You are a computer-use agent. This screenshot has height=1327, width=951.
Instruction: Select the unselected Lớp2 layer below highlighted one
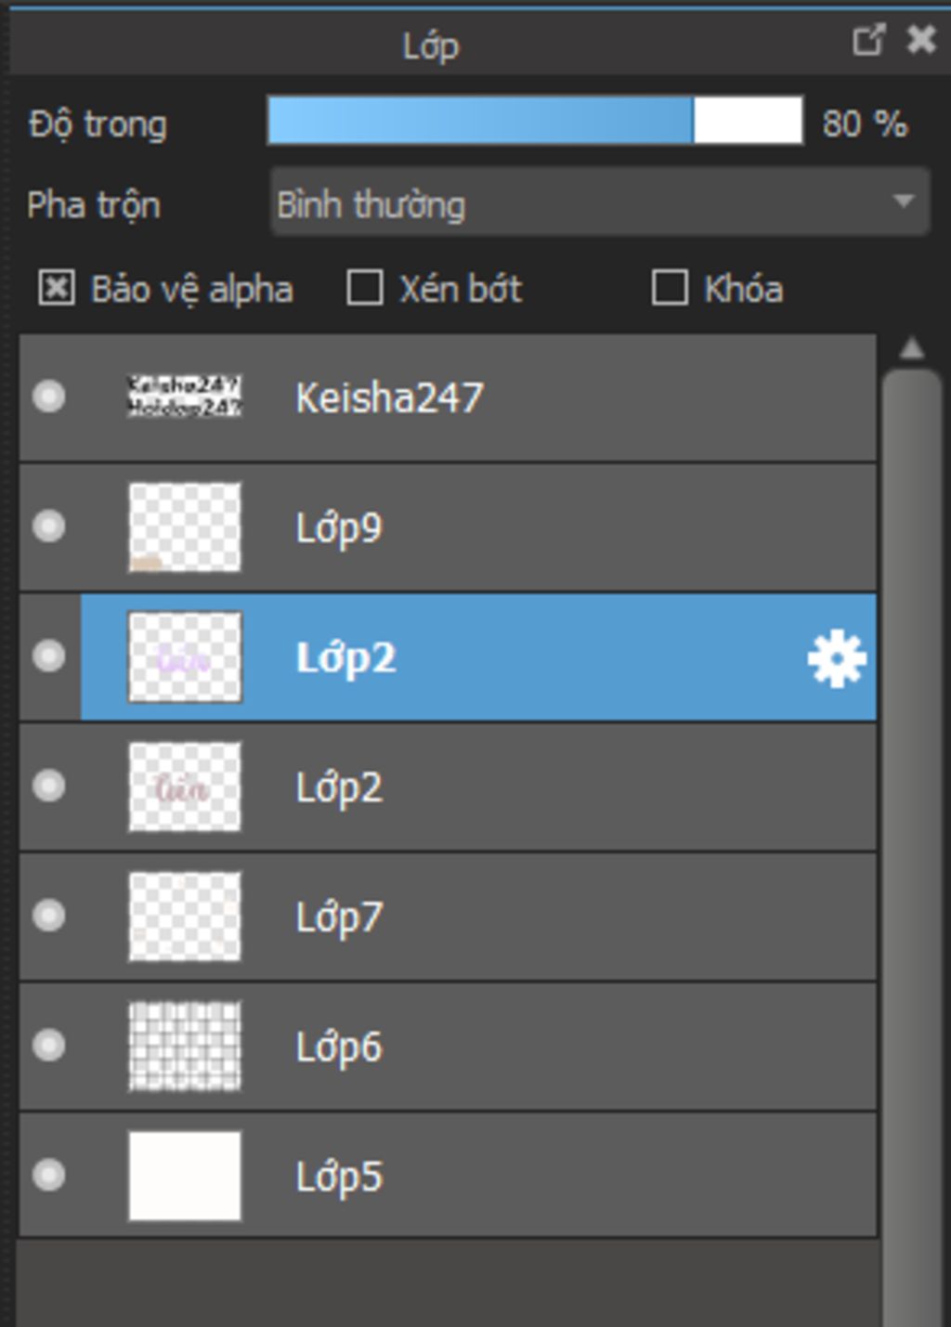tap(448, 787)
